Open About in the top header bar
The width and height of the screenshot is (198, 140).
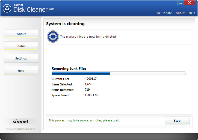180,13
